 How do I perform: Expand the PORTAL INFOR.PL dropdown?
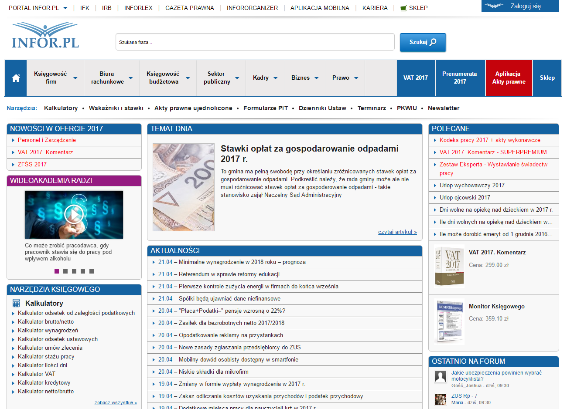click(x=65, y=8)
